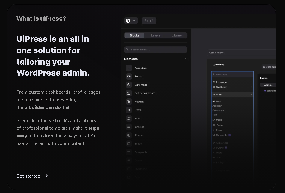Expand the Appearance submenu chevron

pyautogui.click(x=251, y=143)
